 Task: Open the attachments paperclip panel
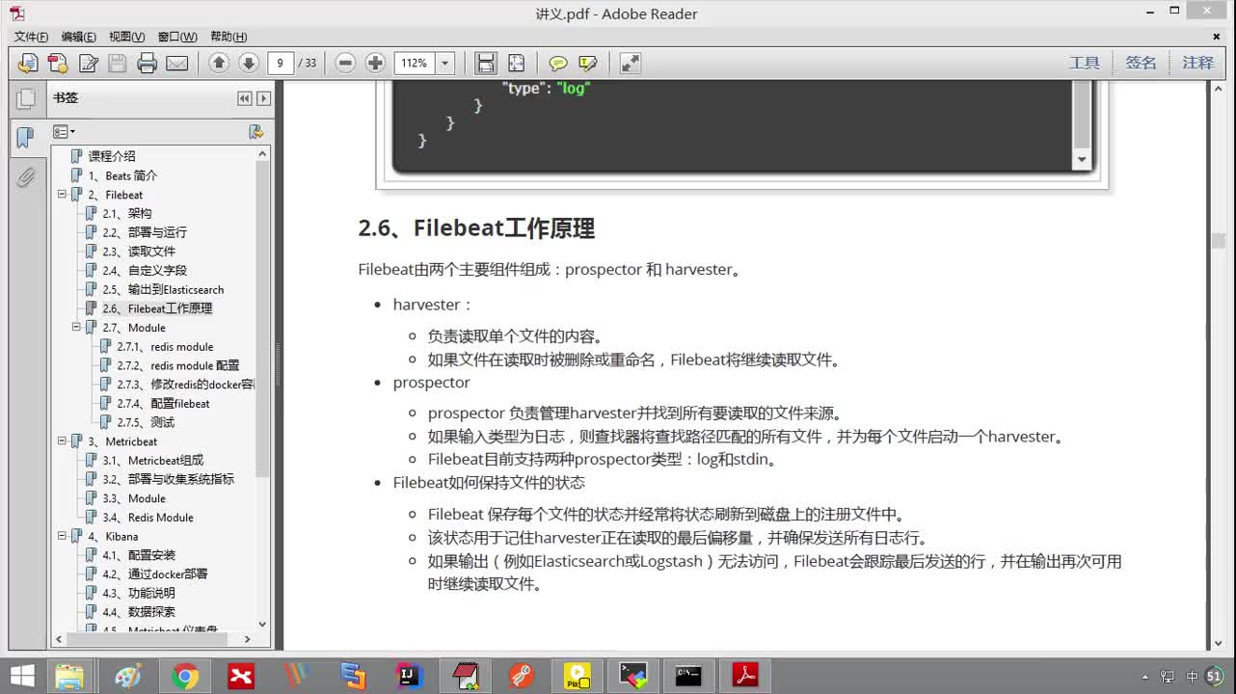pyautogui.click(x=26, y=176)
